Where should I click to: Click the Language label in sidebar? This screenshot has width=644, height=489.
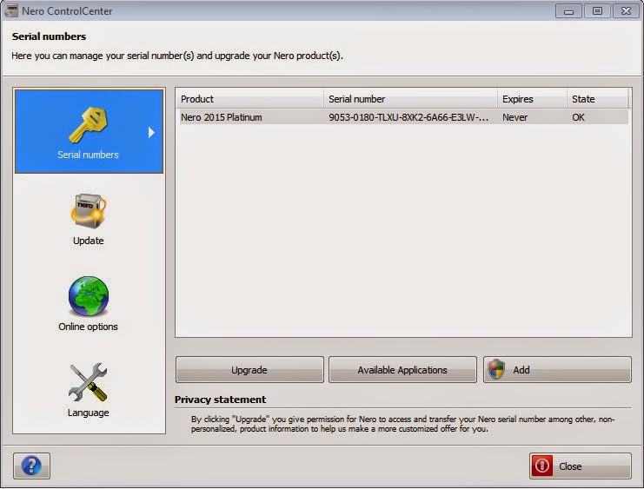(89, 413)
